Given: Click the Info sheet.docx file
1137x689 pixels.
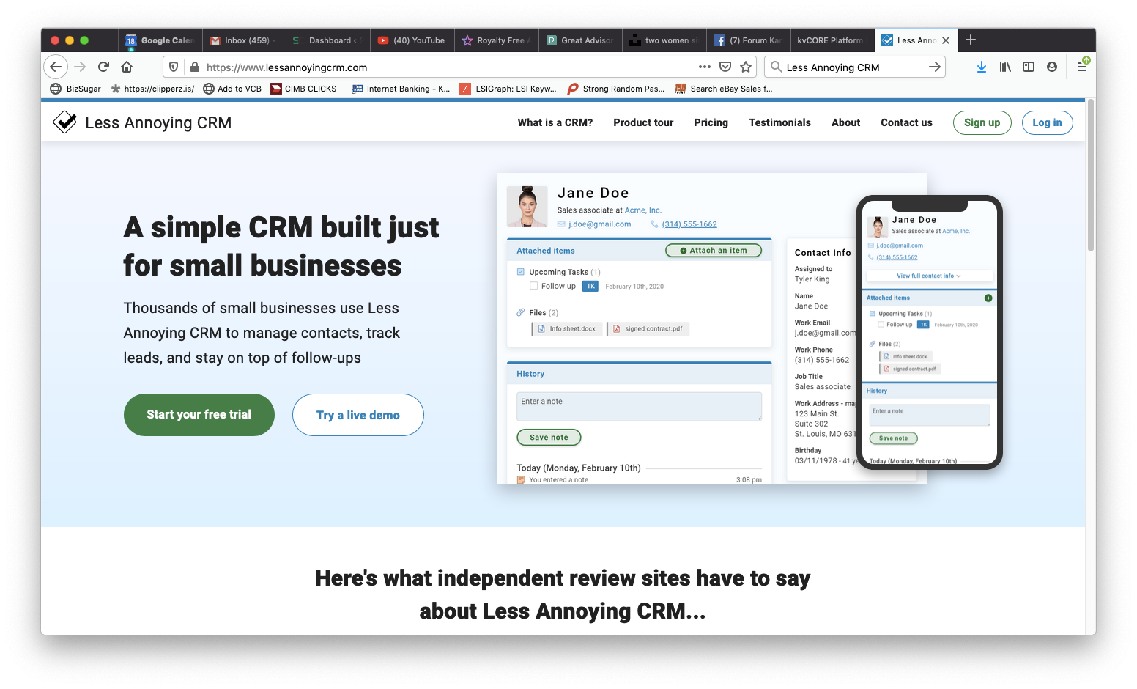Looking at the screenshot, I should tap(567, 329).
